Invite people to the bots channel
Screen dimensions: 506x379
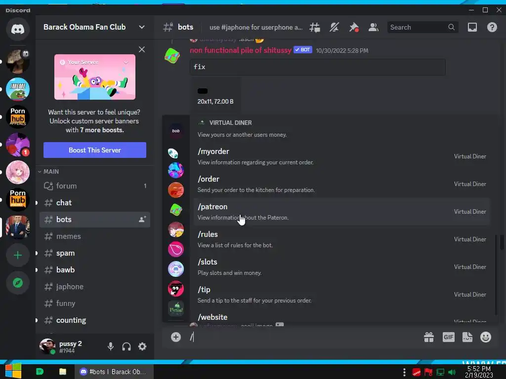[x=142, y=219]
